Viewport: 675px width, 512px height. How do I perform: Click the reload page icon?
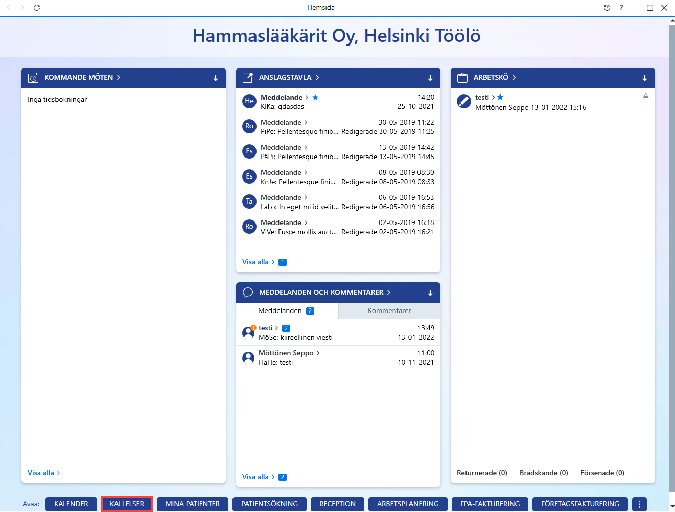pos(37,8)
